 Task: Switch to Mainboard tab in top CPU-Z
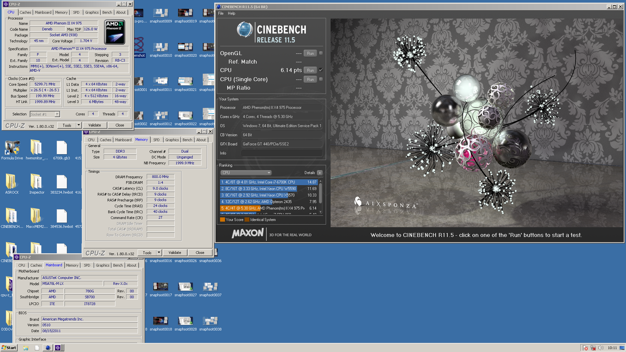pyautogui.click(x=43, y=12)
